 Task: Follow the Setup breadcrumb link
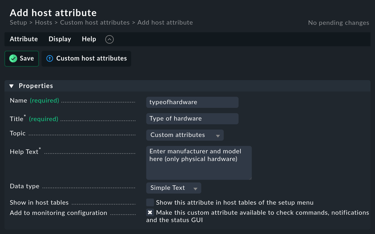(18, 23)
